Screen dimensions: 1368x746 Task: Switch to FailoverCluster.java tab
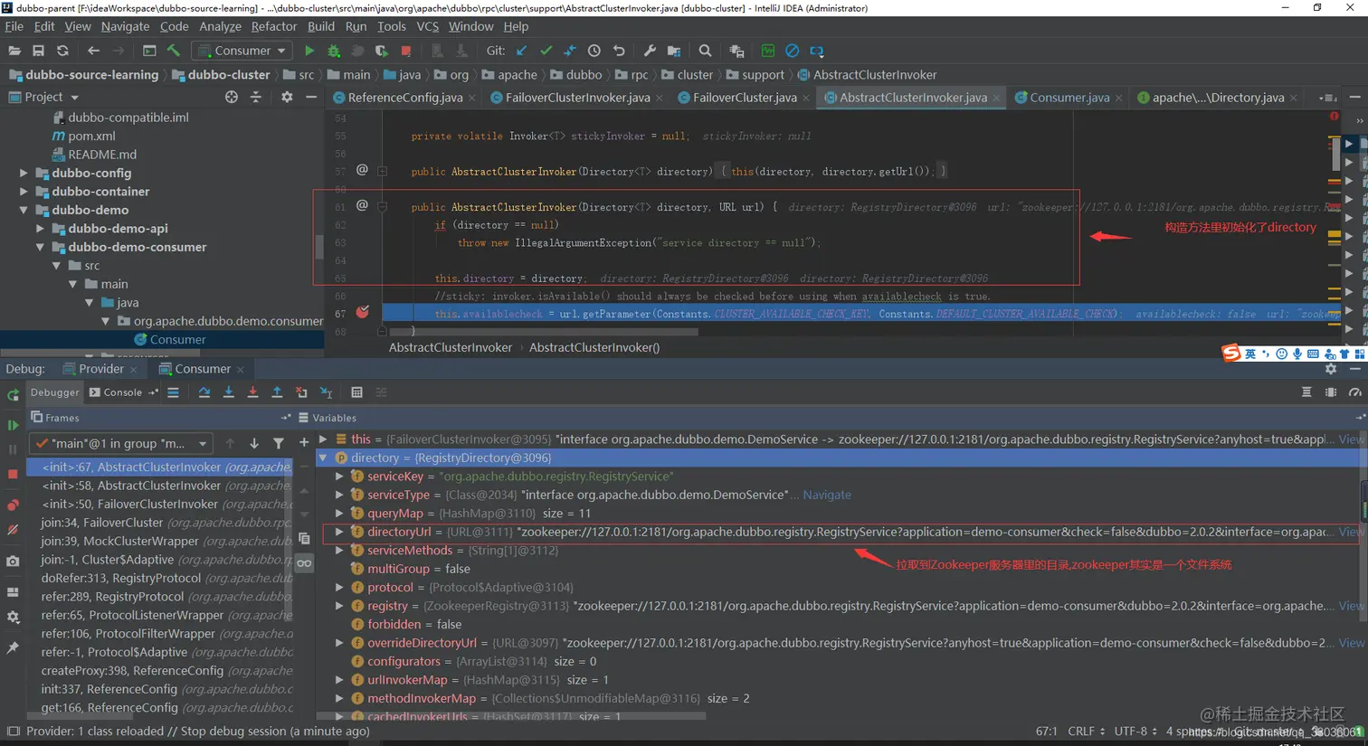tap(744, 98)
